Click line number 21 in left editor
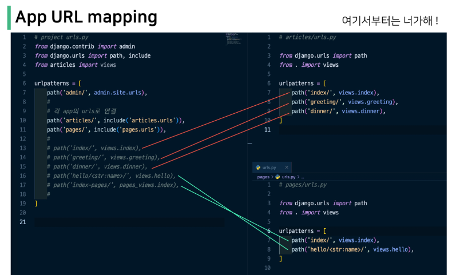 point(23,222)
